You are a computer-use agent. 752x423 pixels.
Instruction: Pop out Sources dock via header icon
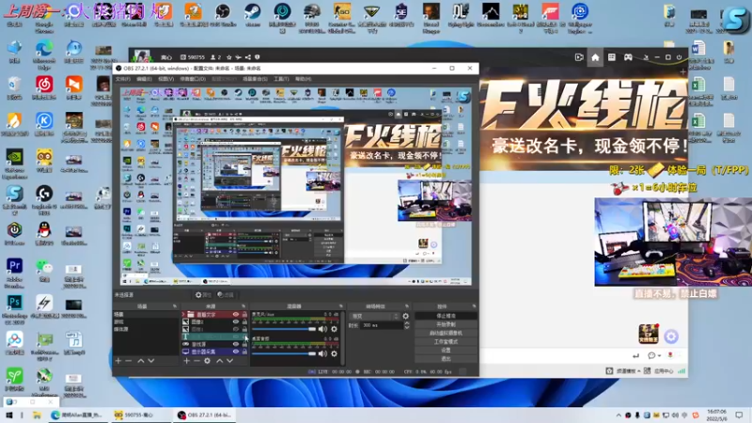coord(243,306)
